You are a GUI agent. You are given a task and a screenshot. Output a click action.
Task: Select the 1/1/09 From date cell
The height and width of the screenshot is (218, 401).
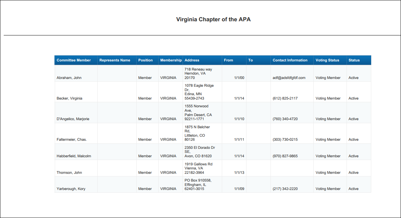(x=239, y=189)
